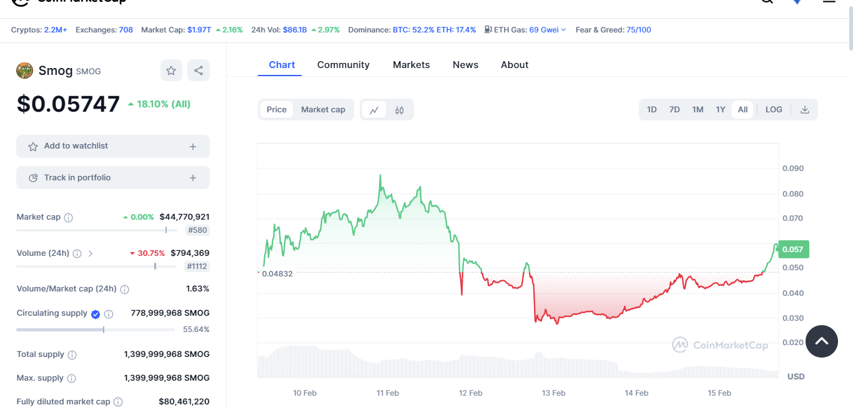Image resolution: width=853 pixels, height=410 pixels.
Task: Open Cryptos 2.2M+ link
Action: 56,29
